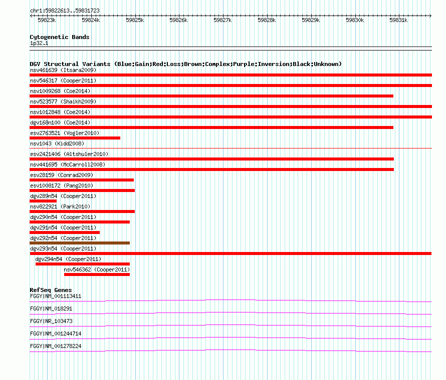The height and width of the screenshot is (380, 446).
Task: Click FGGY|NM_001278224 gene label
Action: pos(56,346)
